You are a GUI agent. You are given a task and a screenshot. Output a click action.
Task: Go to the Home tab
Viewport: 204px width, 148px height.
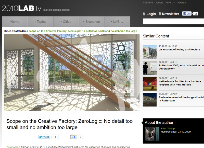click(x=15, y=22)
